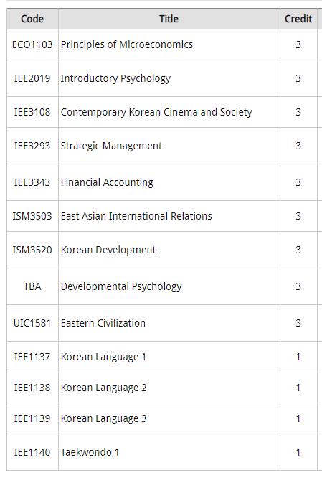Viewport: 322px width, 478px height.
Task: Click the IEE3108 course code cell
Action: pyautogui.click(x=32, y=112)
